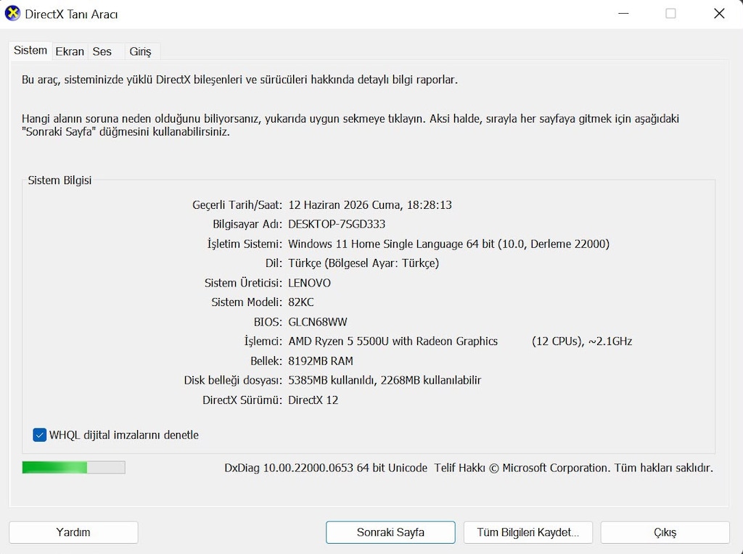Click the DirectX Tanı Aracı title icon
Screen dimensions: 743x554
pyautogui.click(x=12, y=13)
